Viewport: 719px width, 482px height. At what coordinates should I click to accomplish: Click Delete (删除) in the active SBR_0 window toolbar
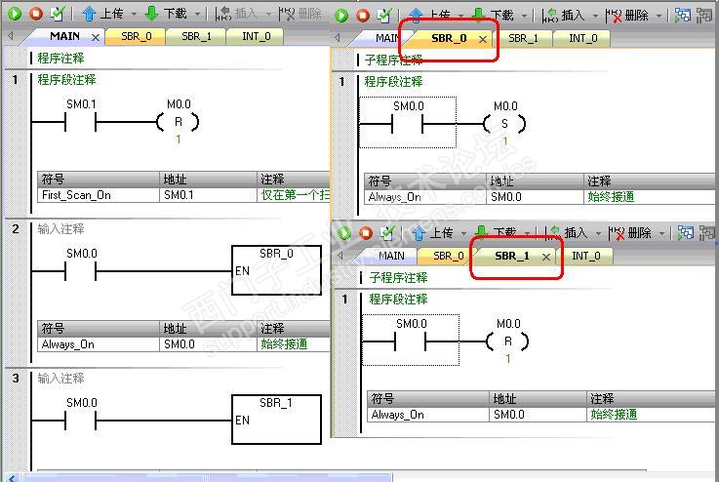pos(627,16)
